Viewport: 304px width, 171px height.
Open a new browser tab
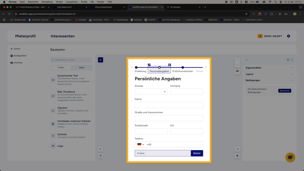[x=205, y=7]
